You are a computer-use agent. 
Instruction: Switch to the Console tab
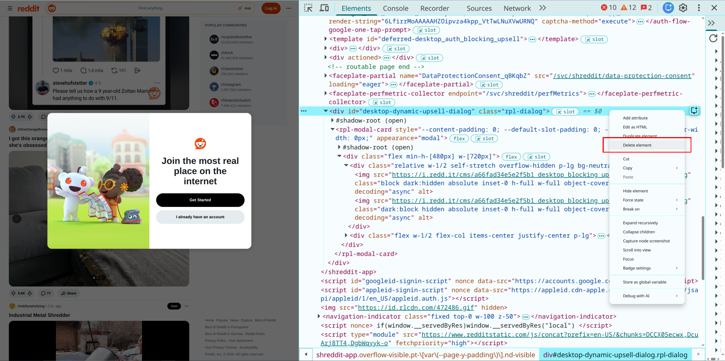tap(396, 8)
